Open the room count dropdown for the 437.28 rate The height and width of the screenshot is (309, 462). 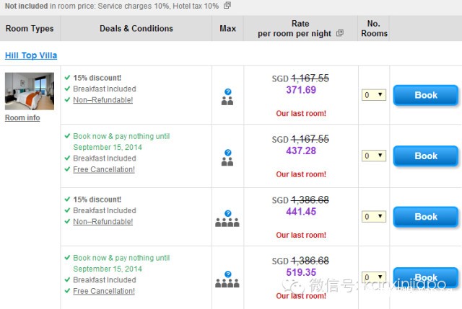(374, 156)
